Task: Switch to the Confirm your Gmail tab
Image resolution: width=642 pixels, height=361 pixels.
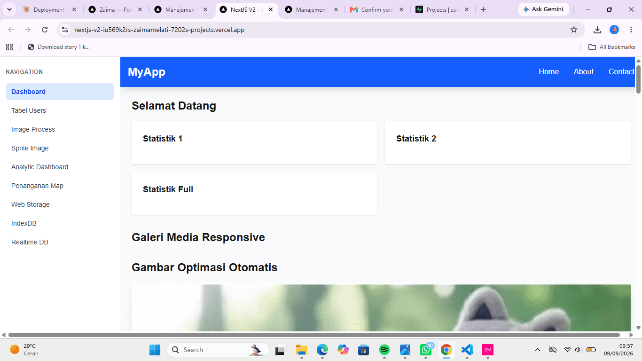Action: 377,9
